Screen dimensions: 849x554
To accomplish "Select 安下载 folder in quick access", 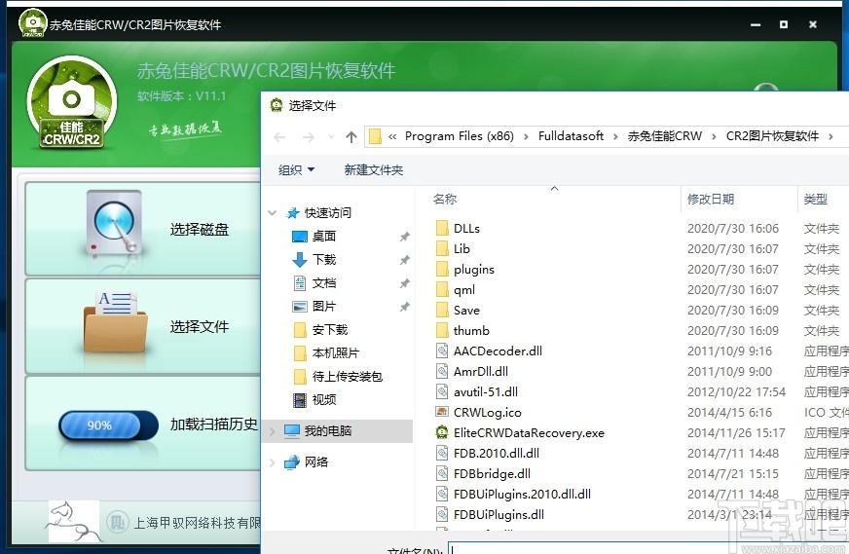I will [x=330, y=330].
